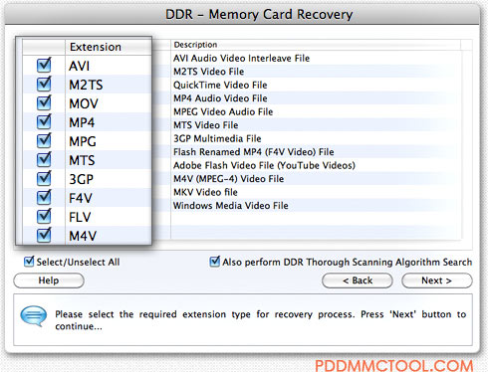Click the MTS extension label
This screenshot has width=488, height=372.
[x=82, y=160]
